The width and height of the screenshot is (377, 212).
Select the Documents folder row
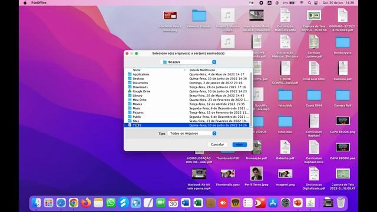pos(187,82)
